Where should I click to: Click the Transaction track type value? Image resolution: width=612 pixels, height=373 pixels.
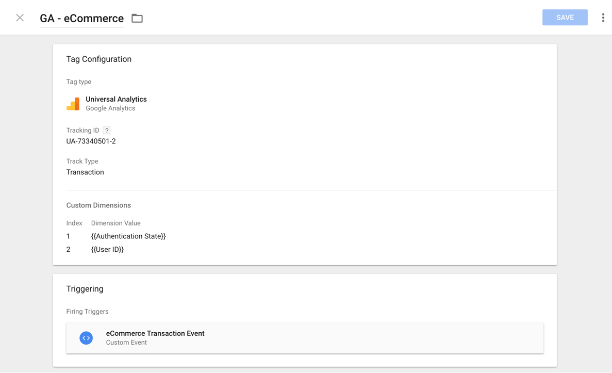coord(85,172)
